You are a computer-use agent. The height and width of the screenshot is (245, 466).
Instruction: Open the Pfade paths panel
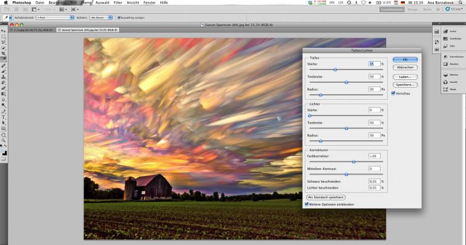[450, 90]
